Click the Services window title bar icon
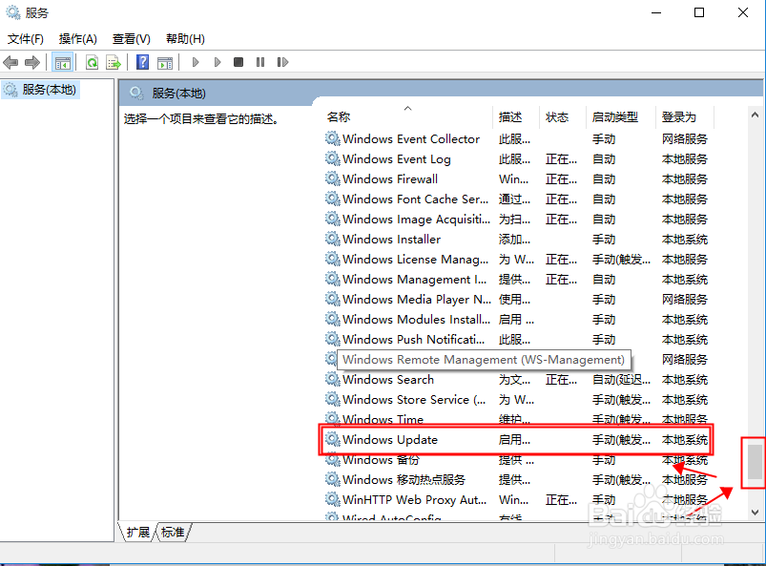Screen dimensions: 766x566 coord(13,12)
